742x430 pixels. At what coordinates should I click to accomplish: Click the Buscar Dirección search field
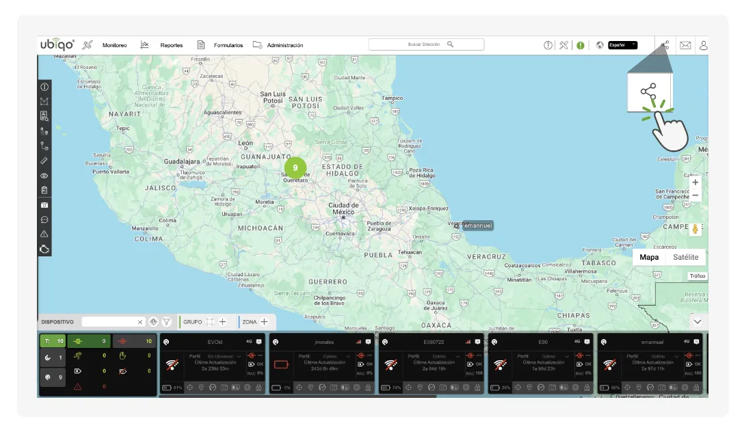tap(426, 44)
